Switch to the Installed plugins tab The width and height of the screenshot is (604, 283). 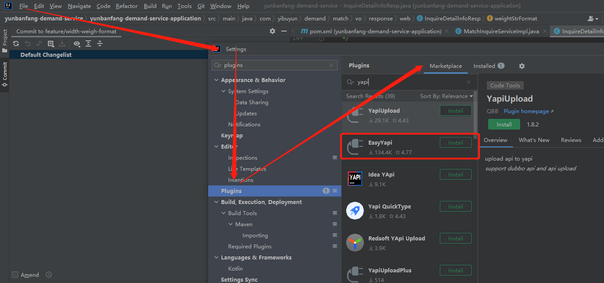[489, 66]
